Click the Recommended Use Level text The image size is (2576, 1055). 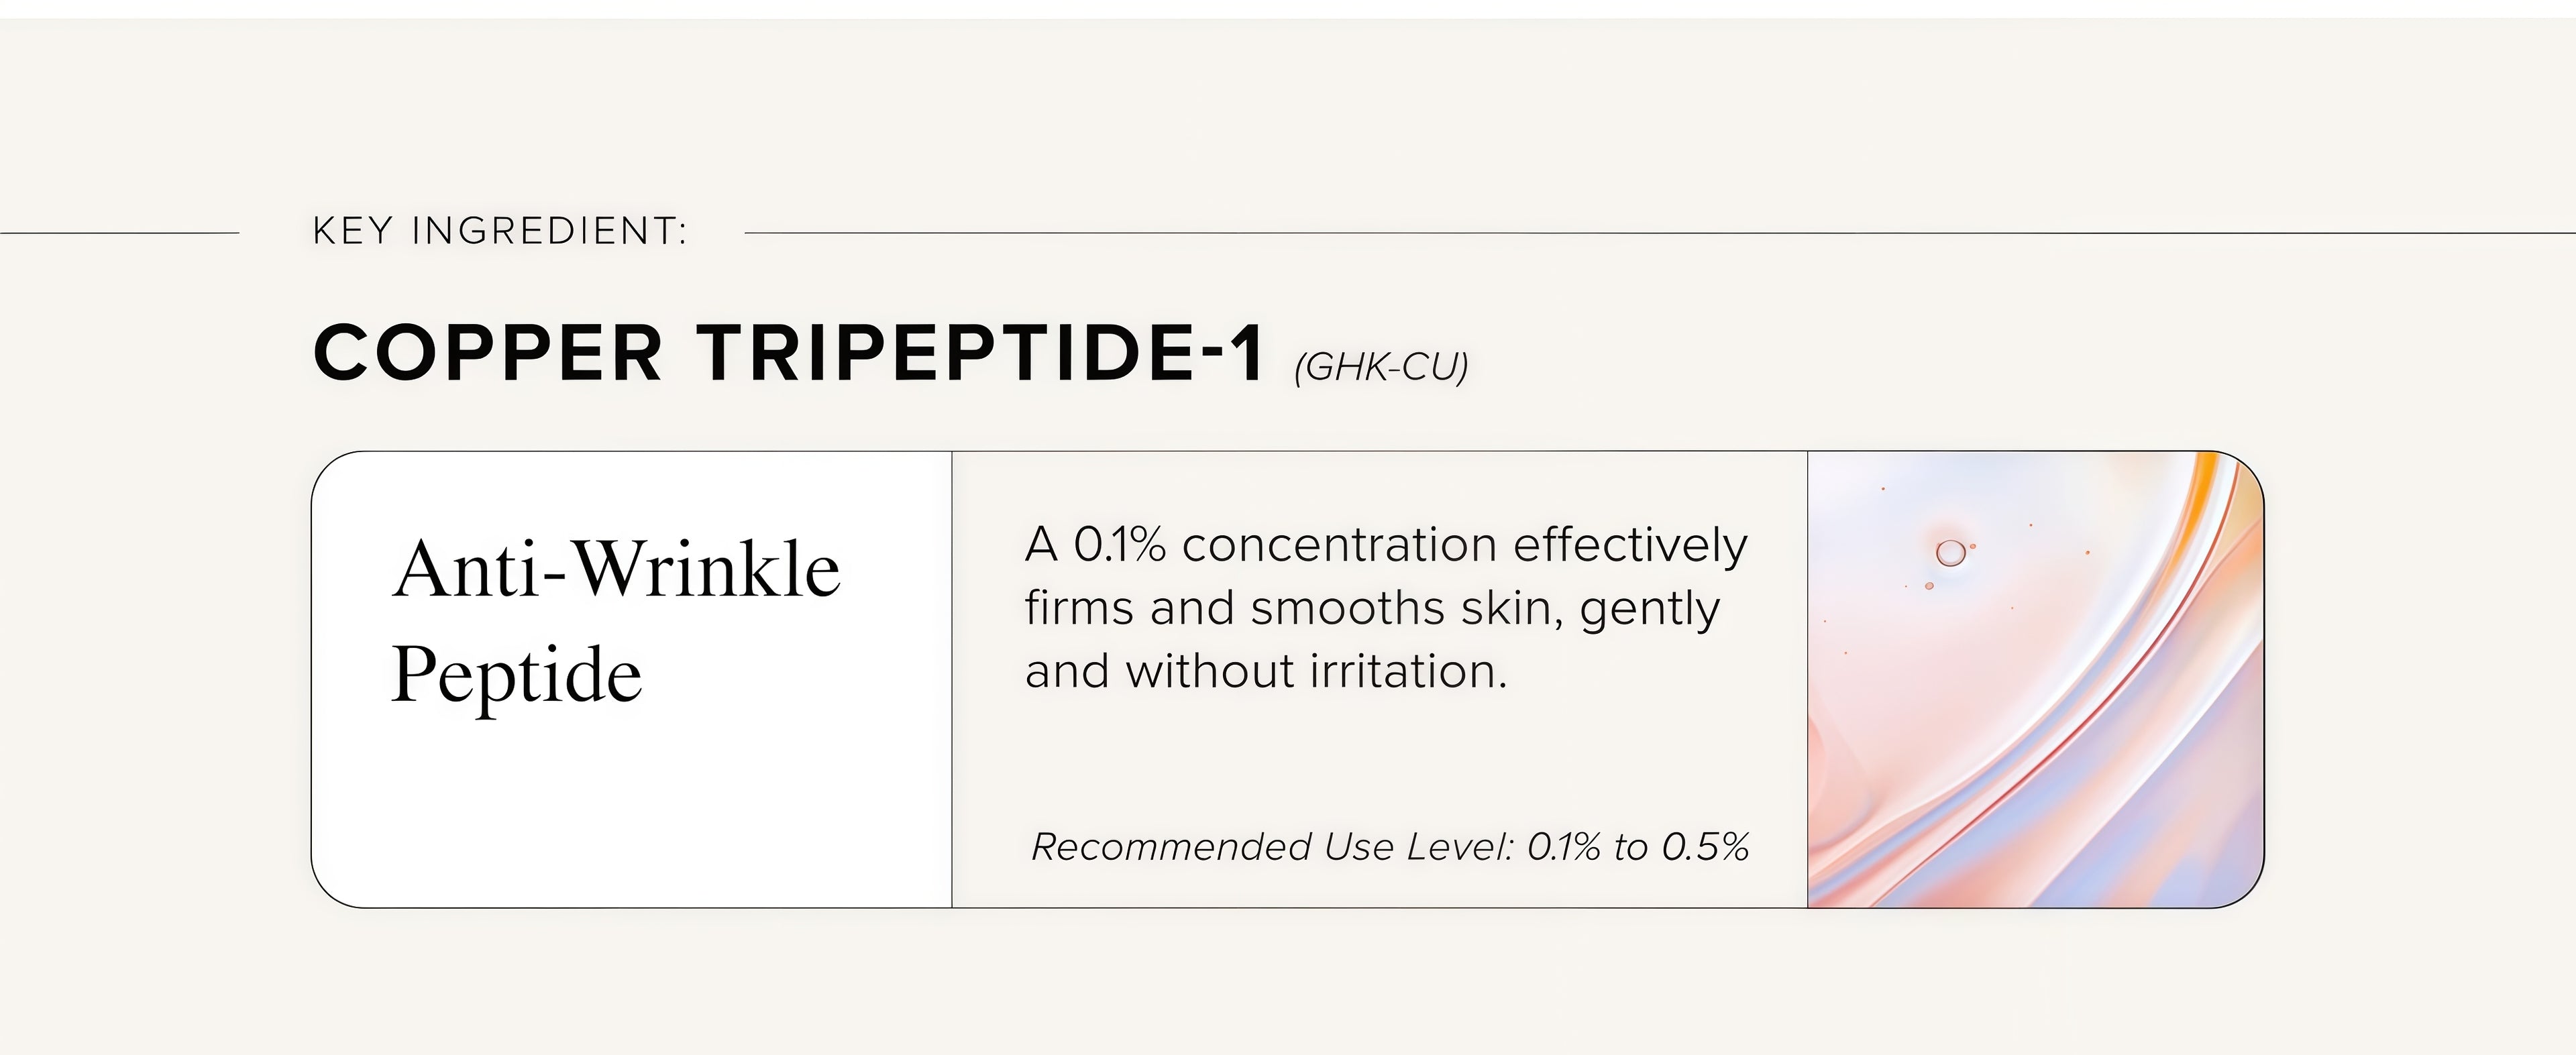[1390, 847]
